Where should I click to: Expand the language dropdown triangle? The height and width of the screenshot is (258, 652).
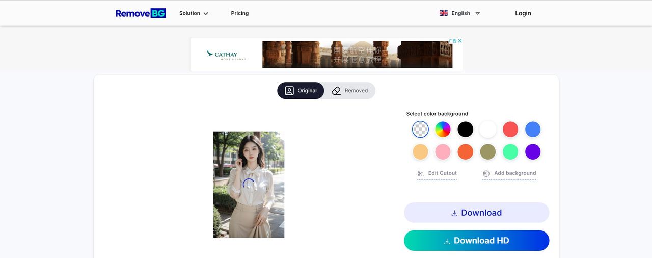click(477, 13)
